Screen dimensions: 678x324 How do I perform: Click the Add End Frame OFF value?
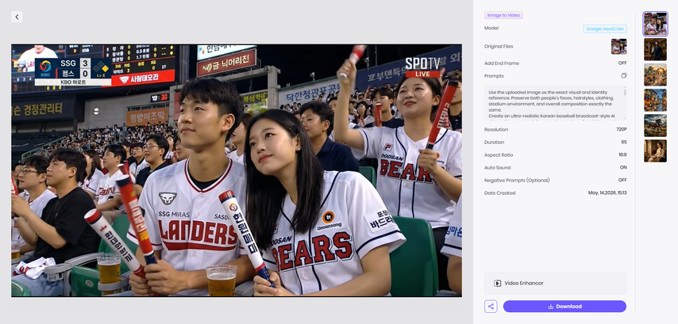(x=622, y=63)
